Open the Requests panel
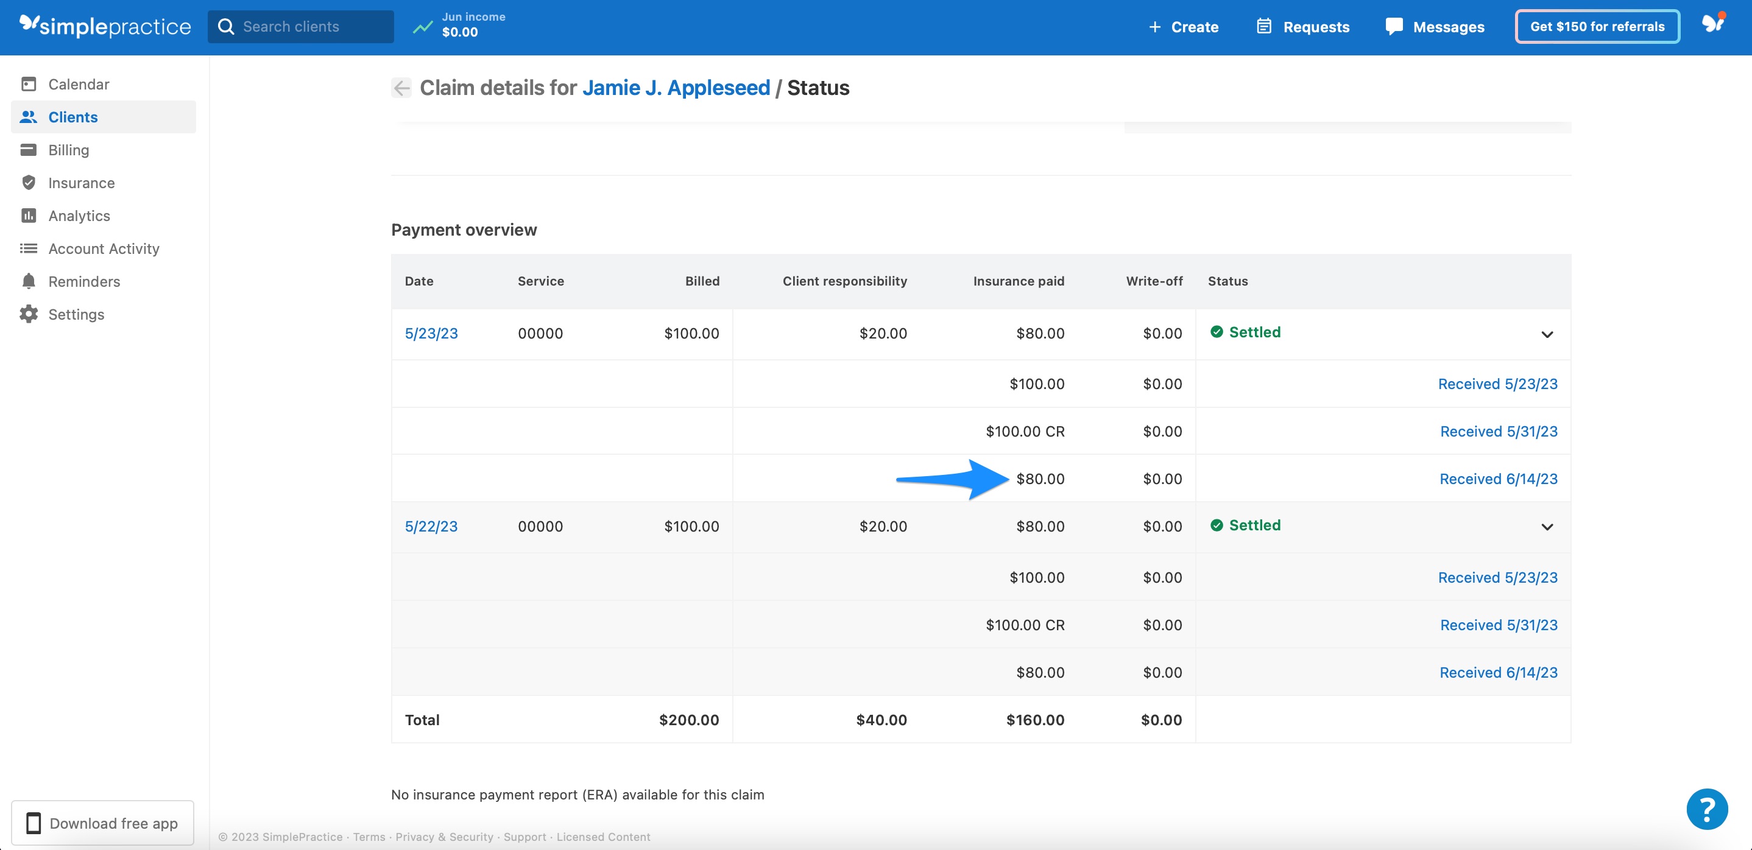The image size is (1752, 850). (1302, 27)
